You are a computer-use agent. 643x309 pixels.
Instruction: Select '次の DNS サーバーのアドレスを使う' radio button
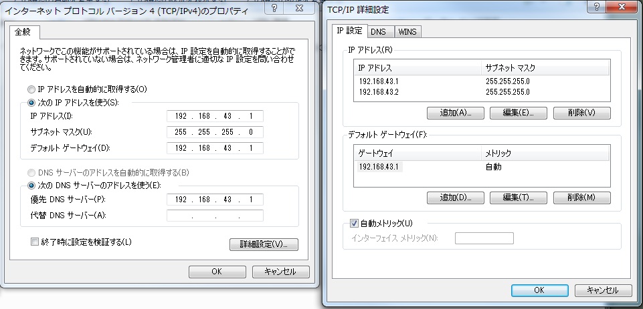point(31,186)
